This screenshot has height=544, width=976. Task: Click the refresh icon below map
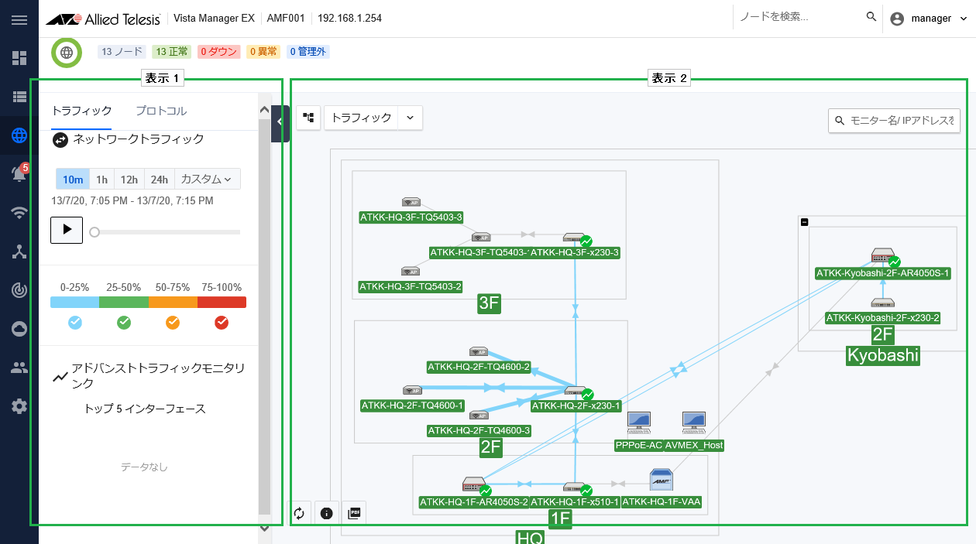coord(299,513)
